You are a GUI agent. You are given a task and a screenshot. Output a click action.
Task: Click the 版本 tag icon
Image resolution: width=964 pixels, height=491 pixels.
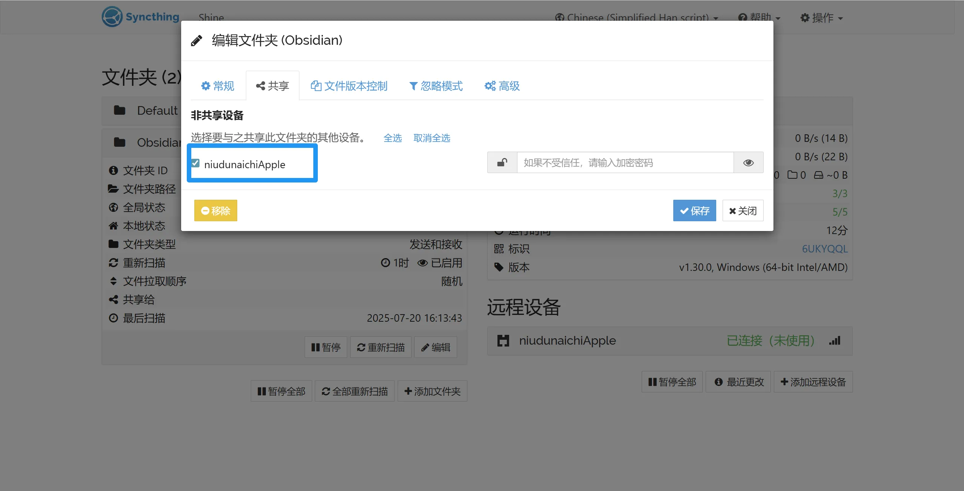[x=499, y=267]
